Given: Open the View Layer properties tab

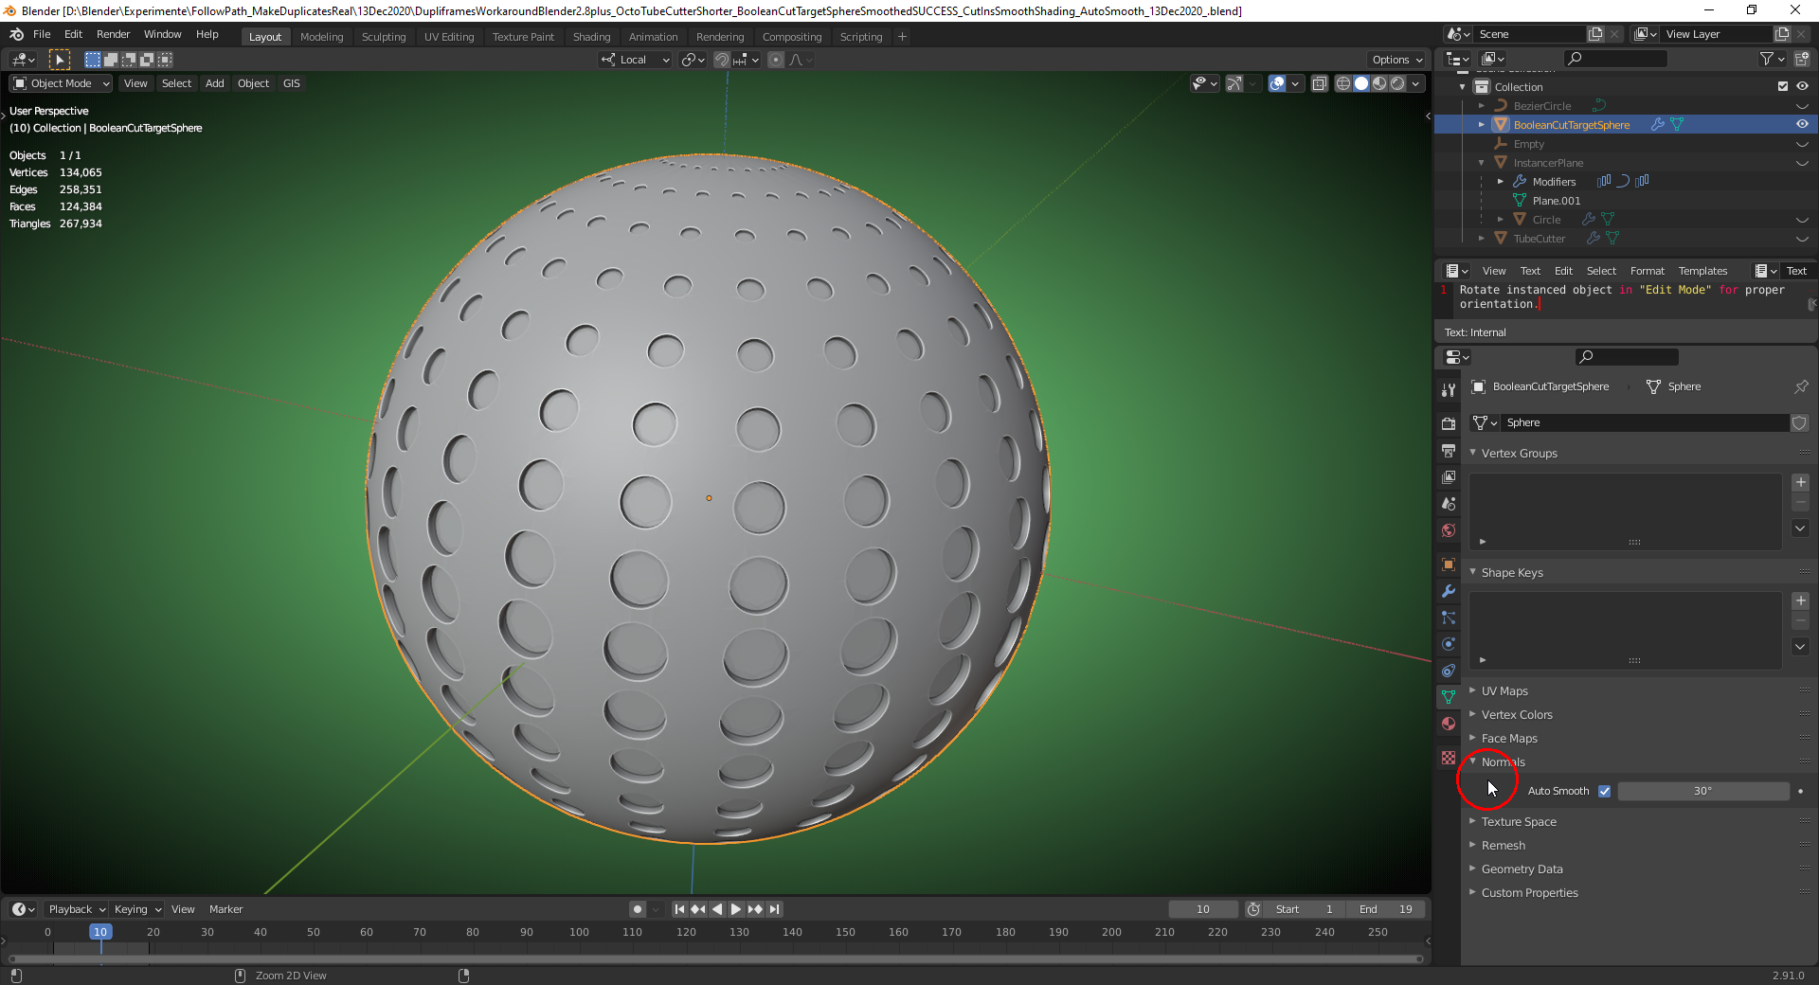Looking at the screenshot, I should pyautogui.click(x=1449, y=476).
